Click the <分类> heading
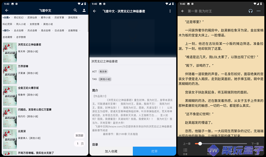The image size is (266, 157). [6, 18]
